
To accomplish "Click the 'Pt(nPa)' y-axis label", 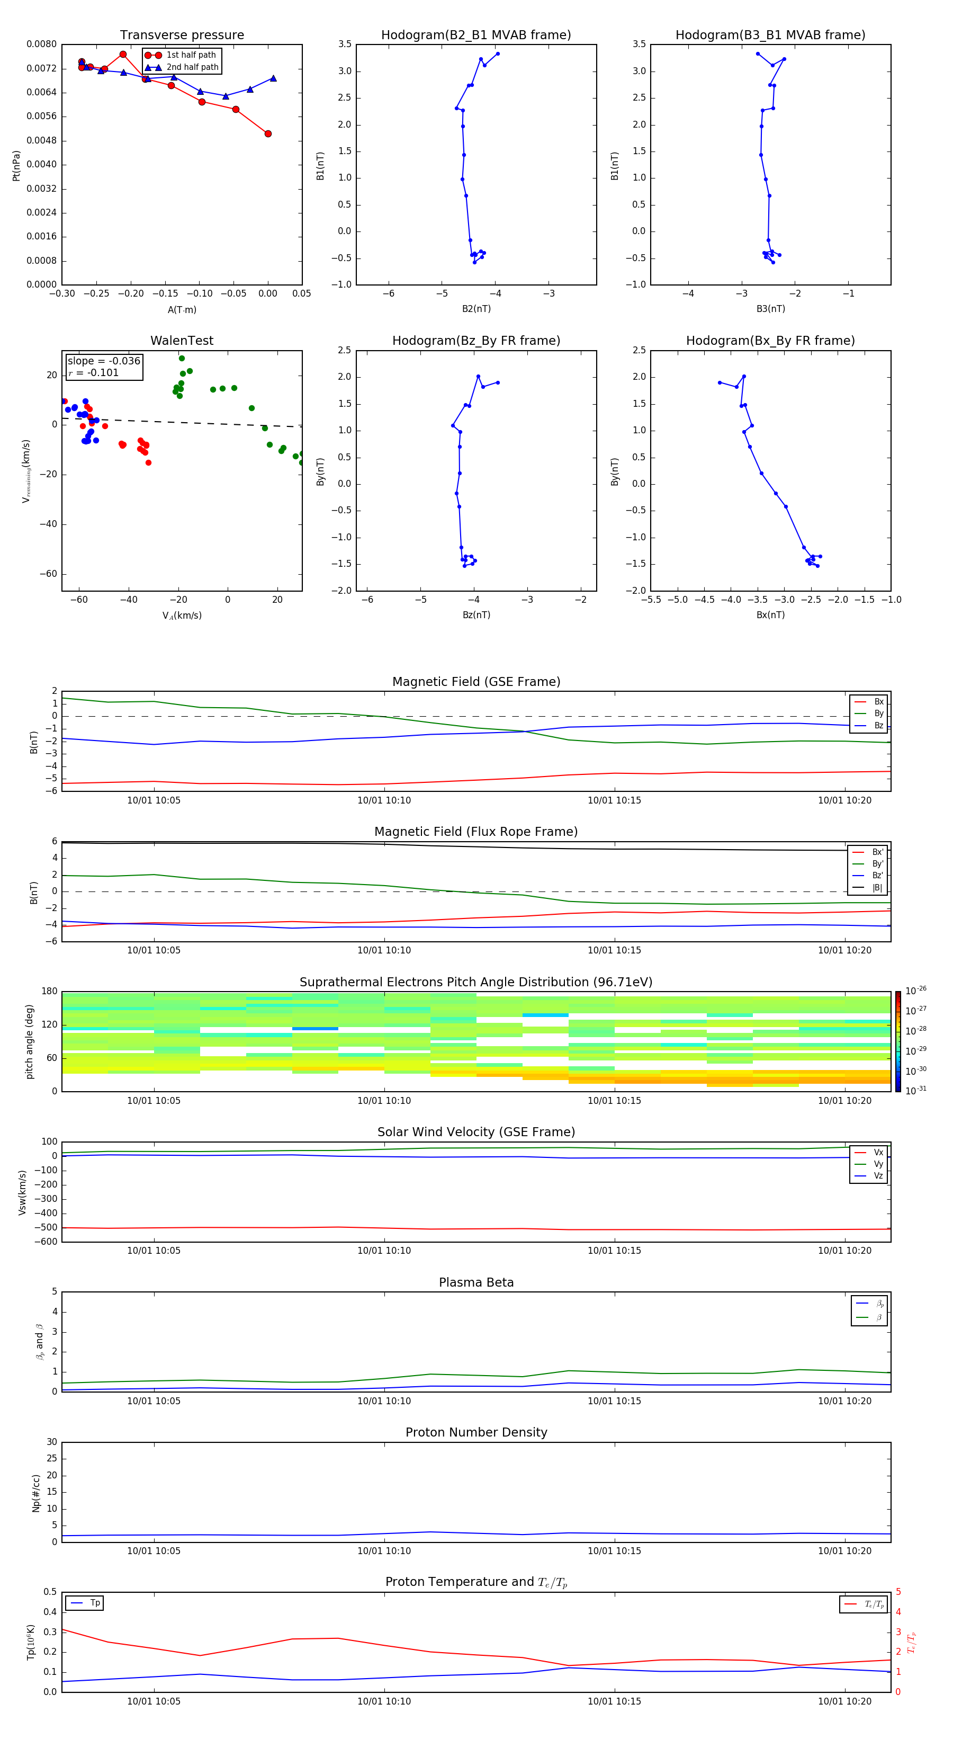I will coord(16,166).
